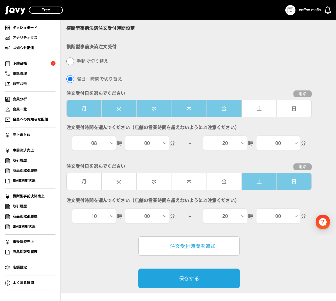
Task: Select the 手動で切り替え radio button
Action: coord(70,61)
